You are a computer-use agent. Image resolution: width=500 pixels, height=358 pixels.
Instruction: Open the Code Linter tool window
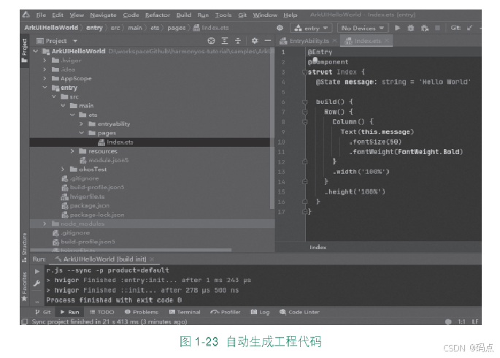point(299,312)
